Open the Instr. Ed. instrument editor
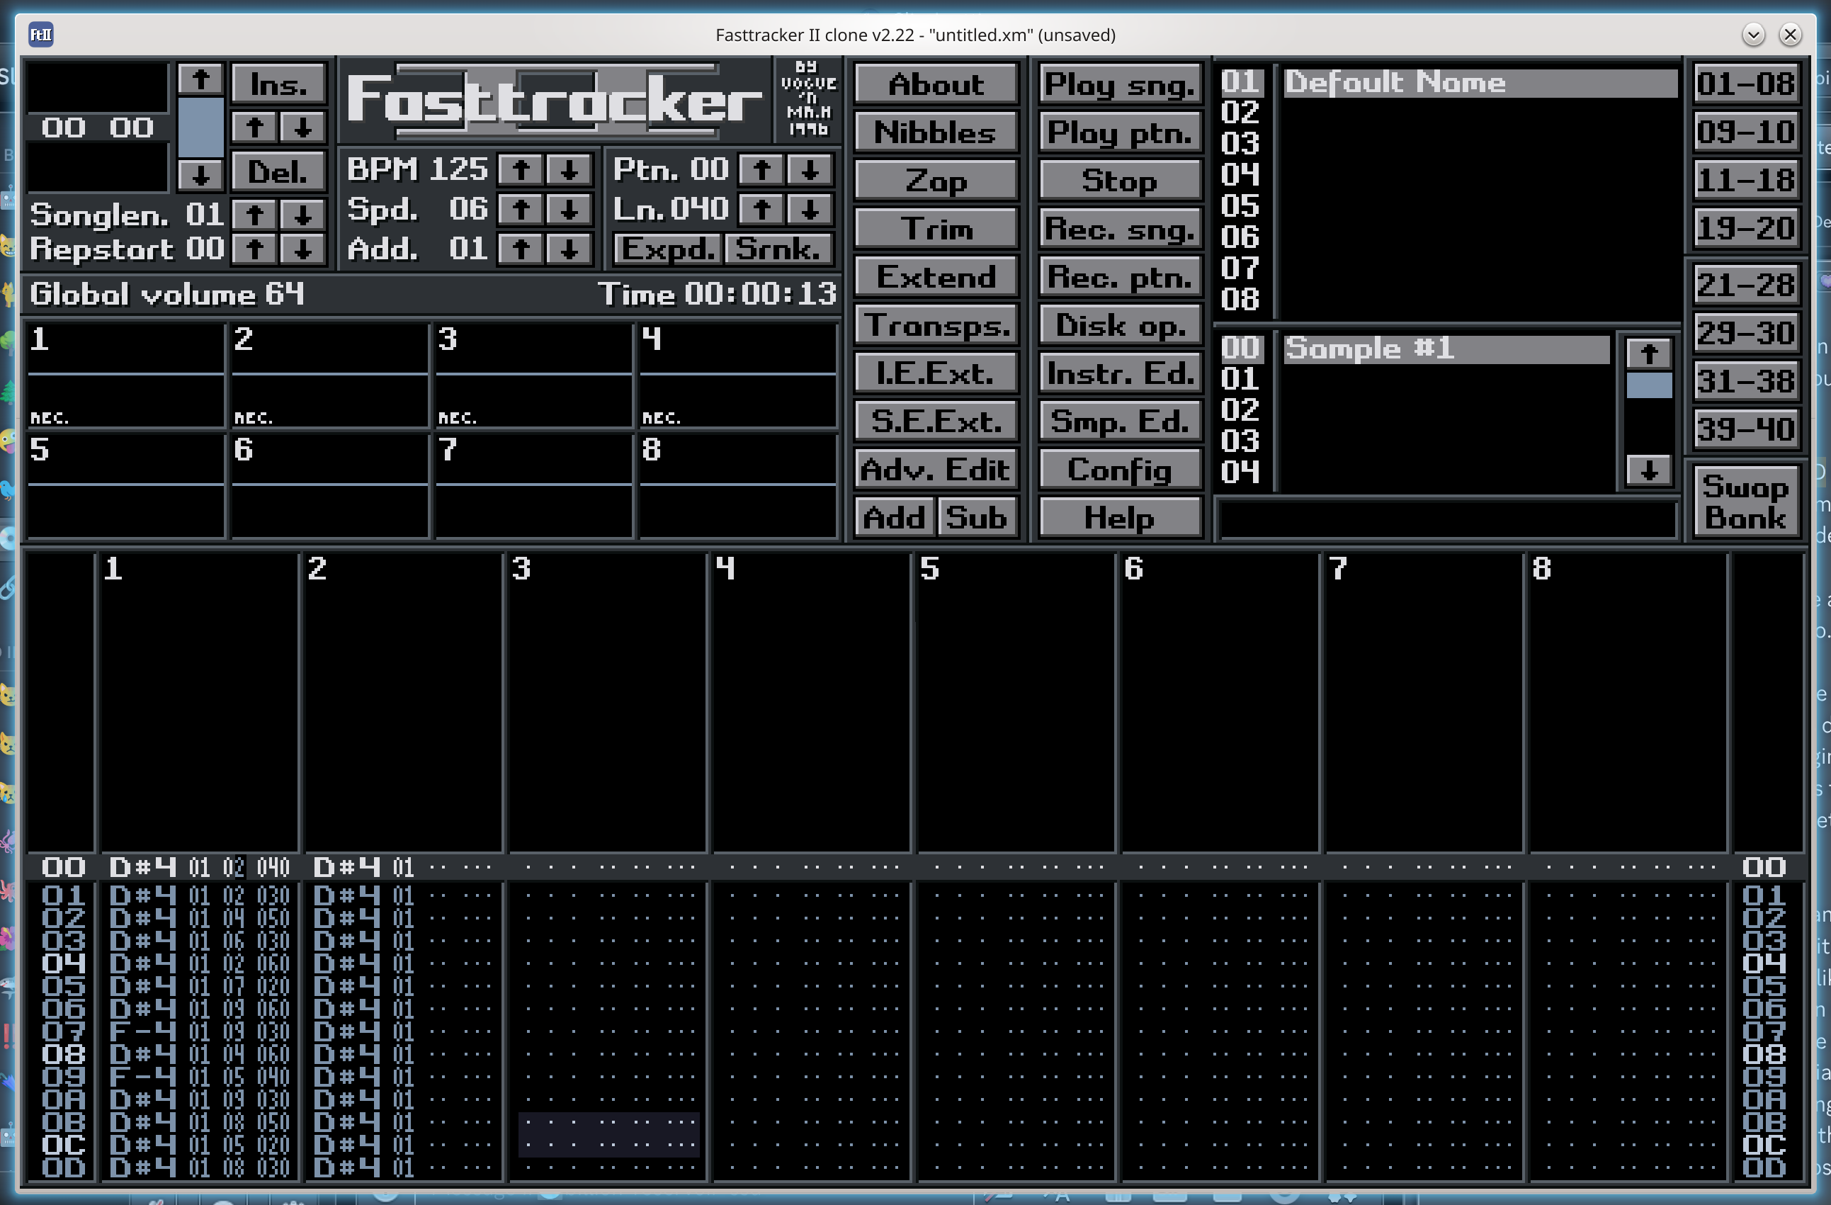Viewport: 1831px width, 1205px height. pyautogui.click(x=1120, y=373)
